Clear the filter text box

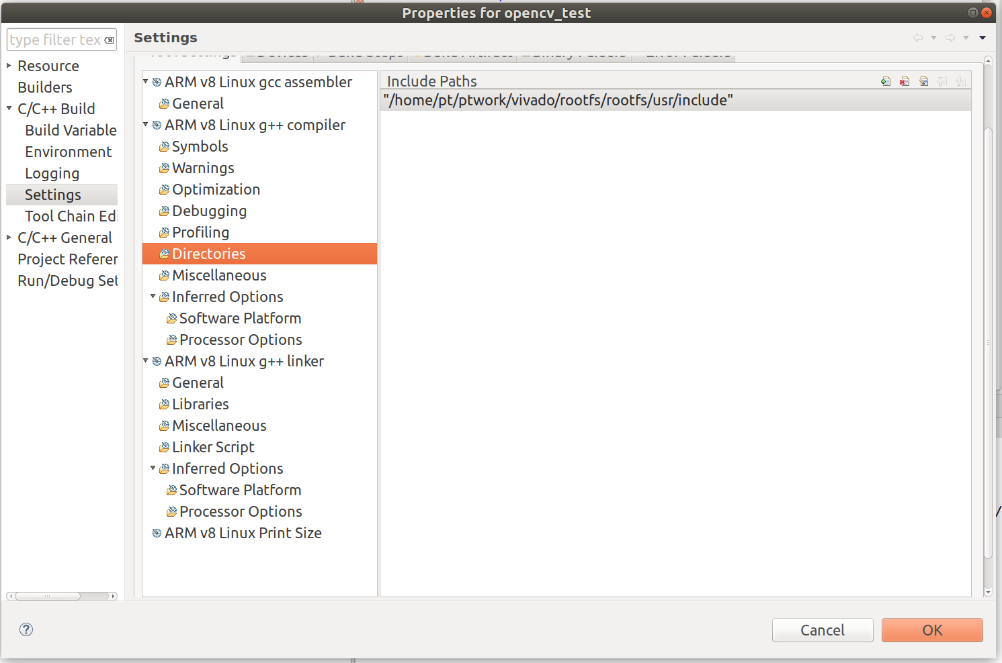[110, 40]
